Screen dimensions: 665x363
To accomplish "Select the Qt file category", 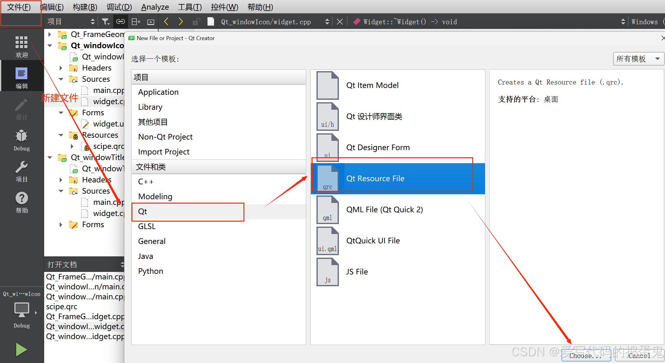I will [219, 211].
